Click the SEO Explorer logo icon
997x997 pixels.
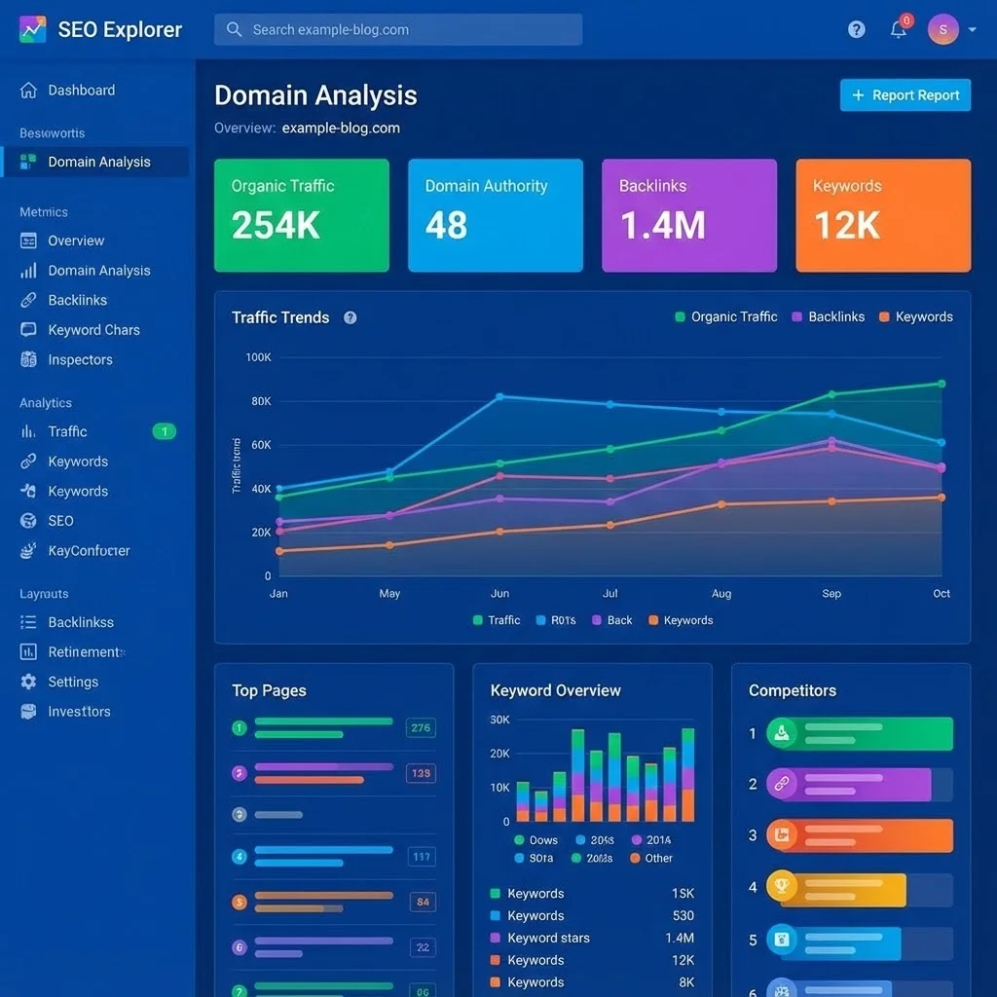pos(32,29)
